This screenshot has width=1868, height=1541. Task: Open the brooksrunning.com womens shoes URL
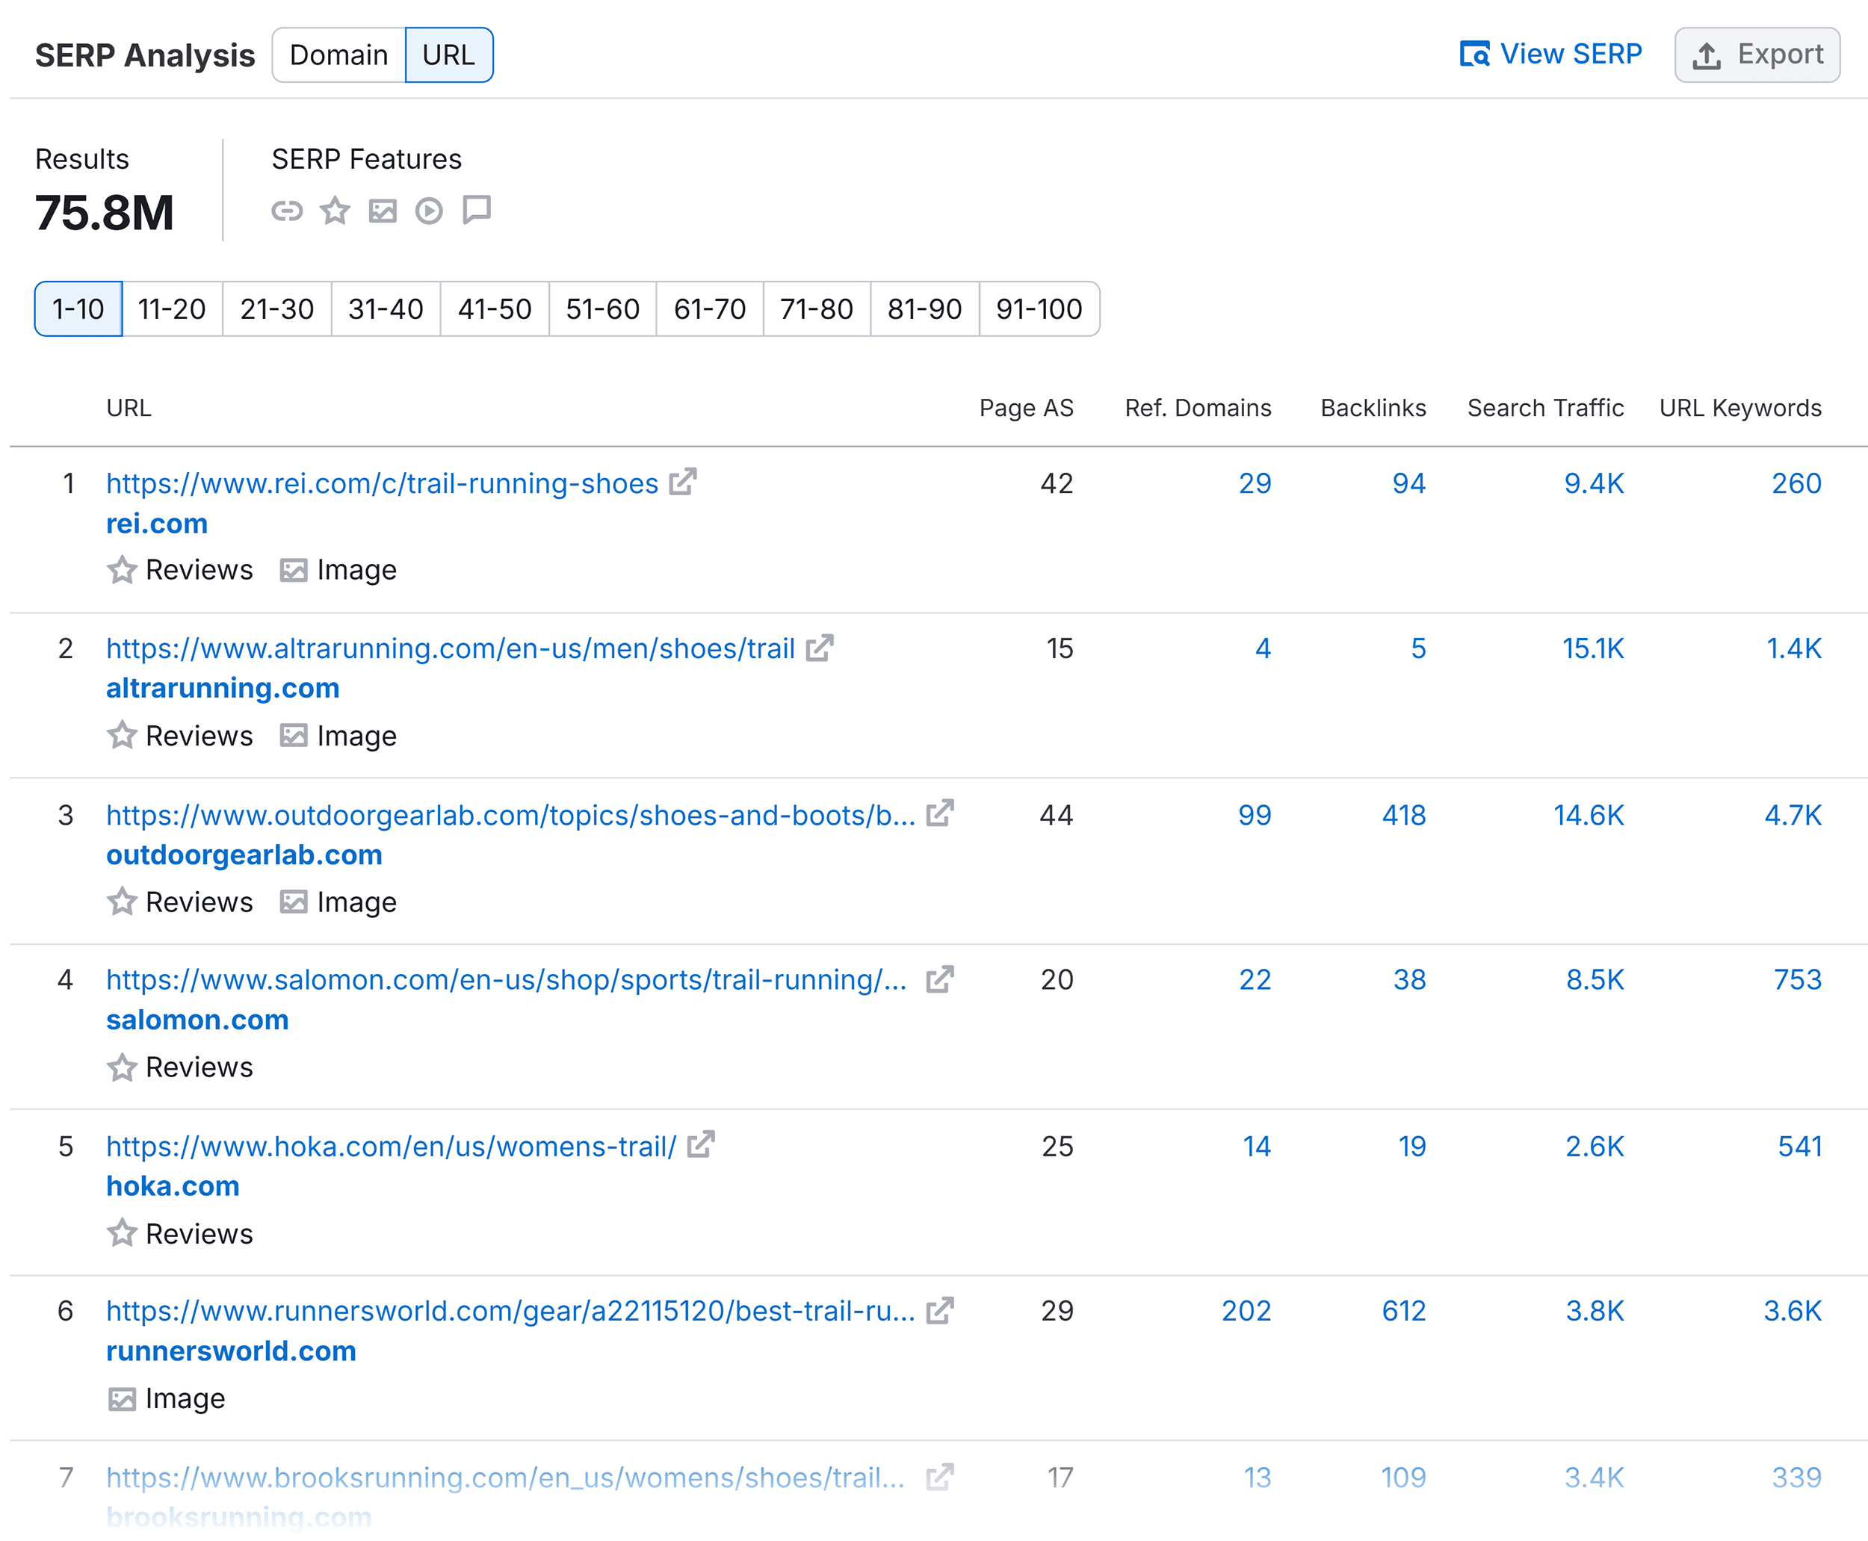pos(506,1478)
